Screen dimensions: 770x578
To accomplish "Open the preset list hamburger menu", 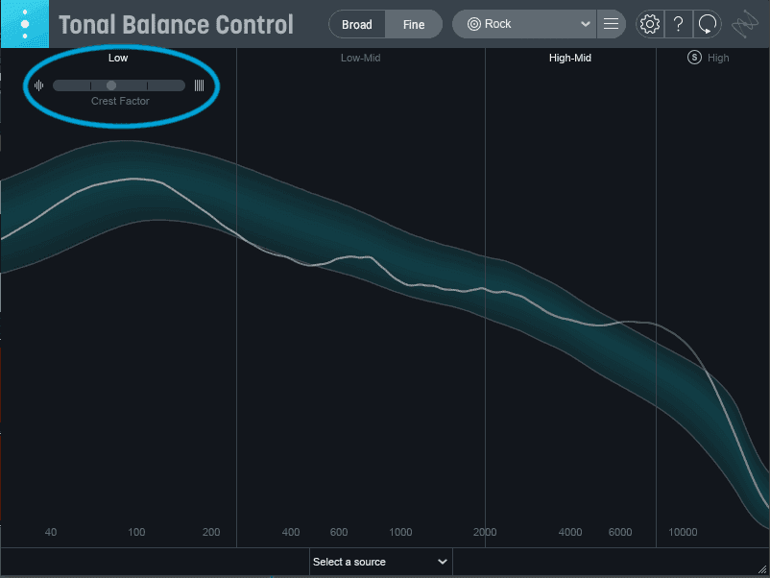I will coord(611,24).
